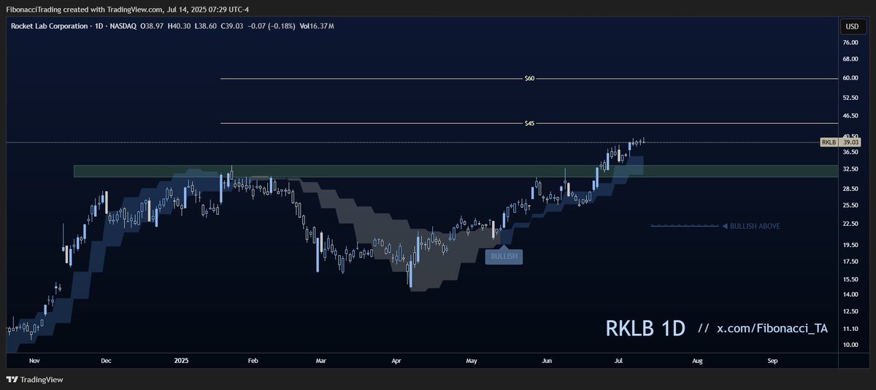
Task: Select the BULLISH ABOVE dashed line label
Action: [751, 227]
